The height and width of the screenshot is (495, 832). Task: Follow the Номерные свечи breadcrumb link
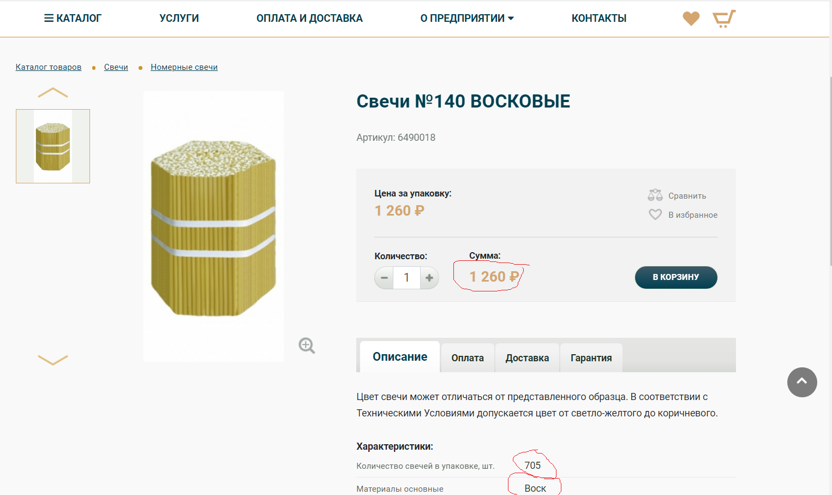[x=184, y=67]
